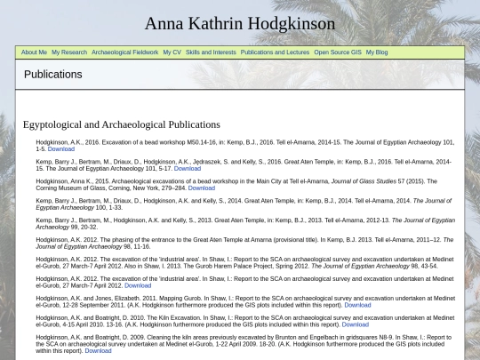
Task: Click the 2013 Great Aten Temple citation
Action: coord(245,224)
